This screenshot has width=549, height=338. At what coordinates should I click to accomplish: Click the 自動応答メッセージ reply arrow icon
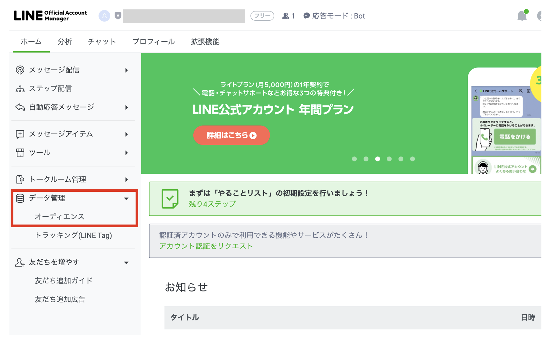[x=20, y=107]
